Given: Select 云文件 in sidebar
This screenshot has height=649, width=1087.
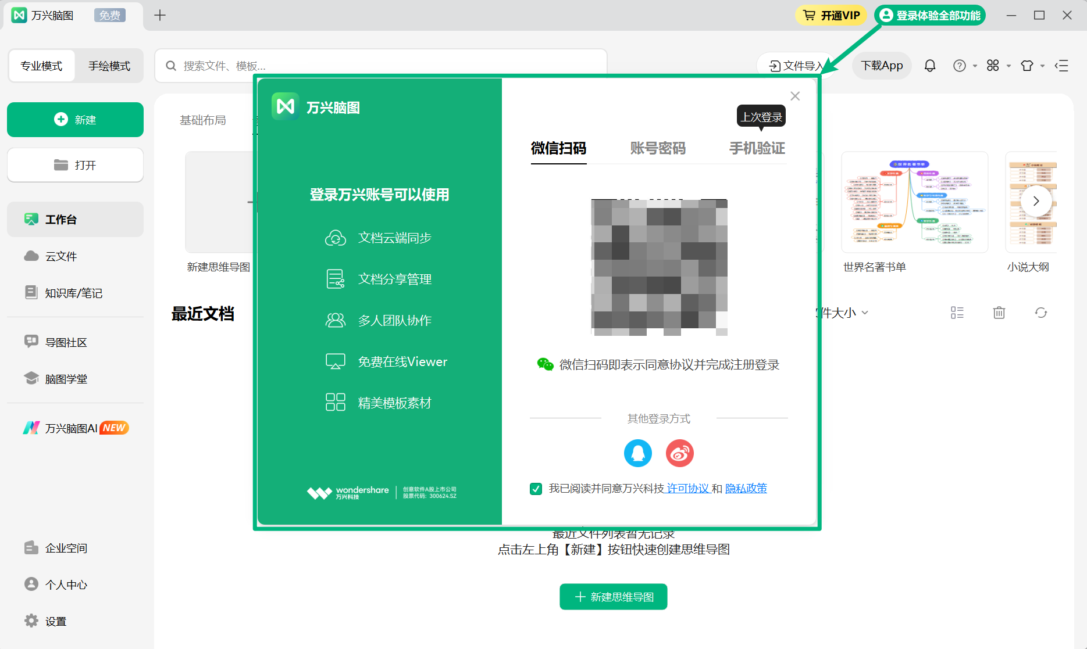Looking at the screenshot, I should point(75,256).
